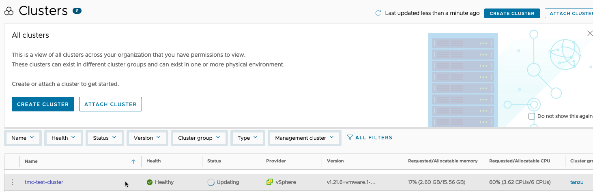593x192 pixels.
Task: Sort by the Status column header
Action: coord(214,161)
